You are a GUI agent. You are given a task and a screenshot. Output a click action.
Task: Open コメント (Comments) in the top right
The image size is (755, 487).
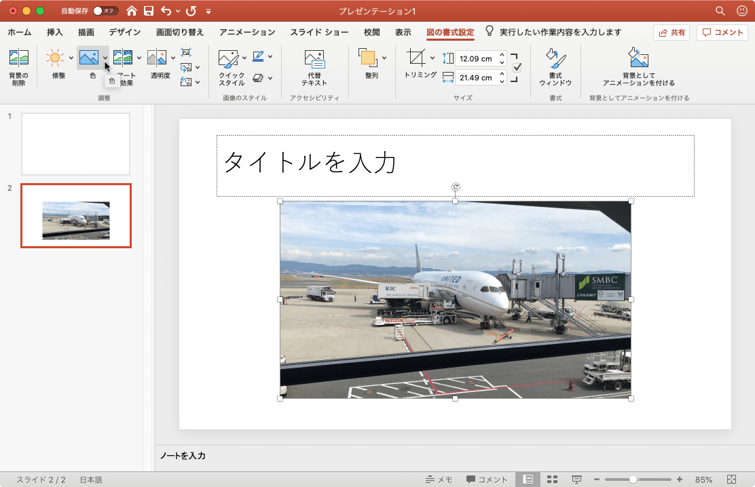tap(722, 32)
